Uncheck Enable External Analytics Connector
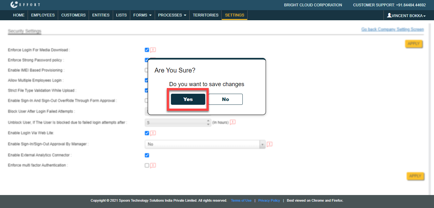This screenshot has height=208, width=434. [147, 155]
